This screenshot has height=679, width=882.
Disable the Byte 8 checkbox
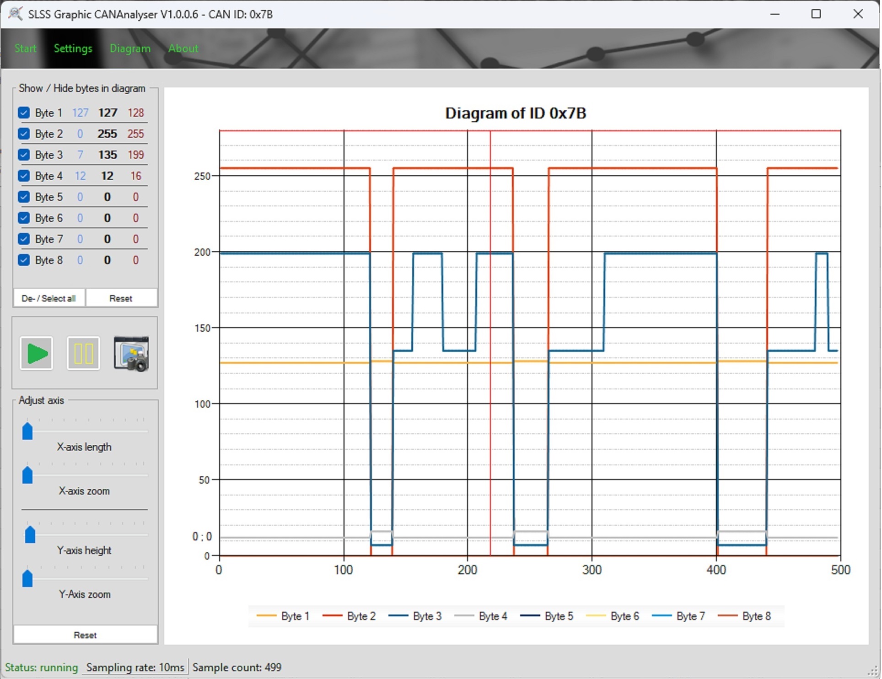point(24,259)
